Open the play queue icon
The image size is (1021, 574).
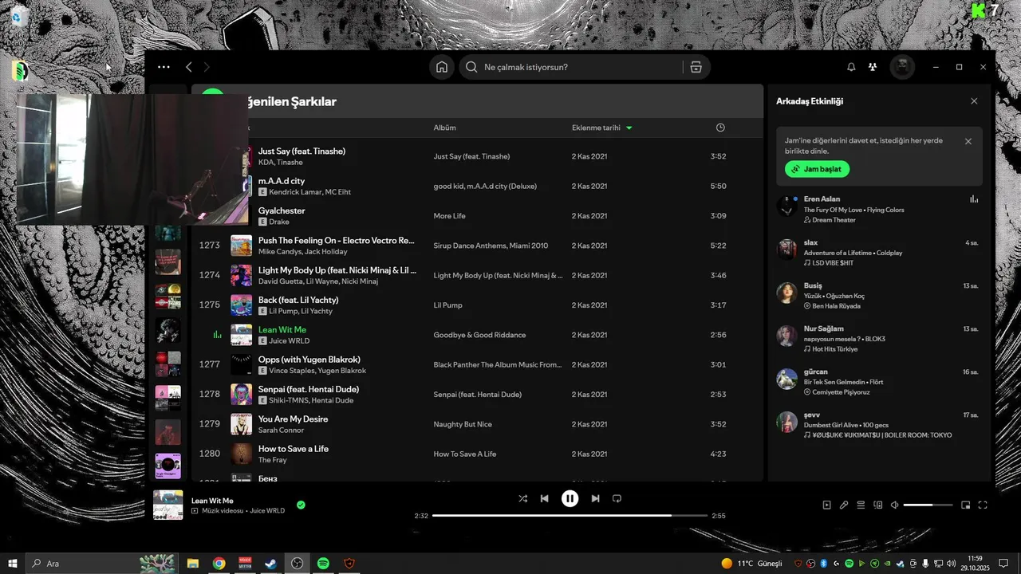[x=861, y=505]
